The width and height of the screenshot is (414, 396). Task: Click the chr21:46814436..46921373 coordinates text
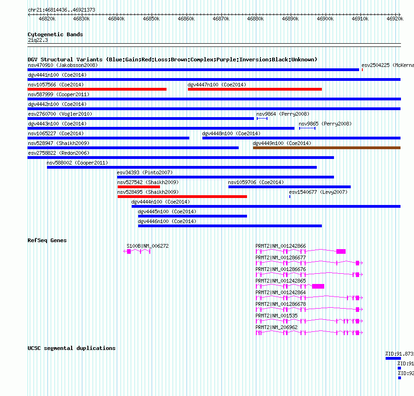tap(61, 10)
